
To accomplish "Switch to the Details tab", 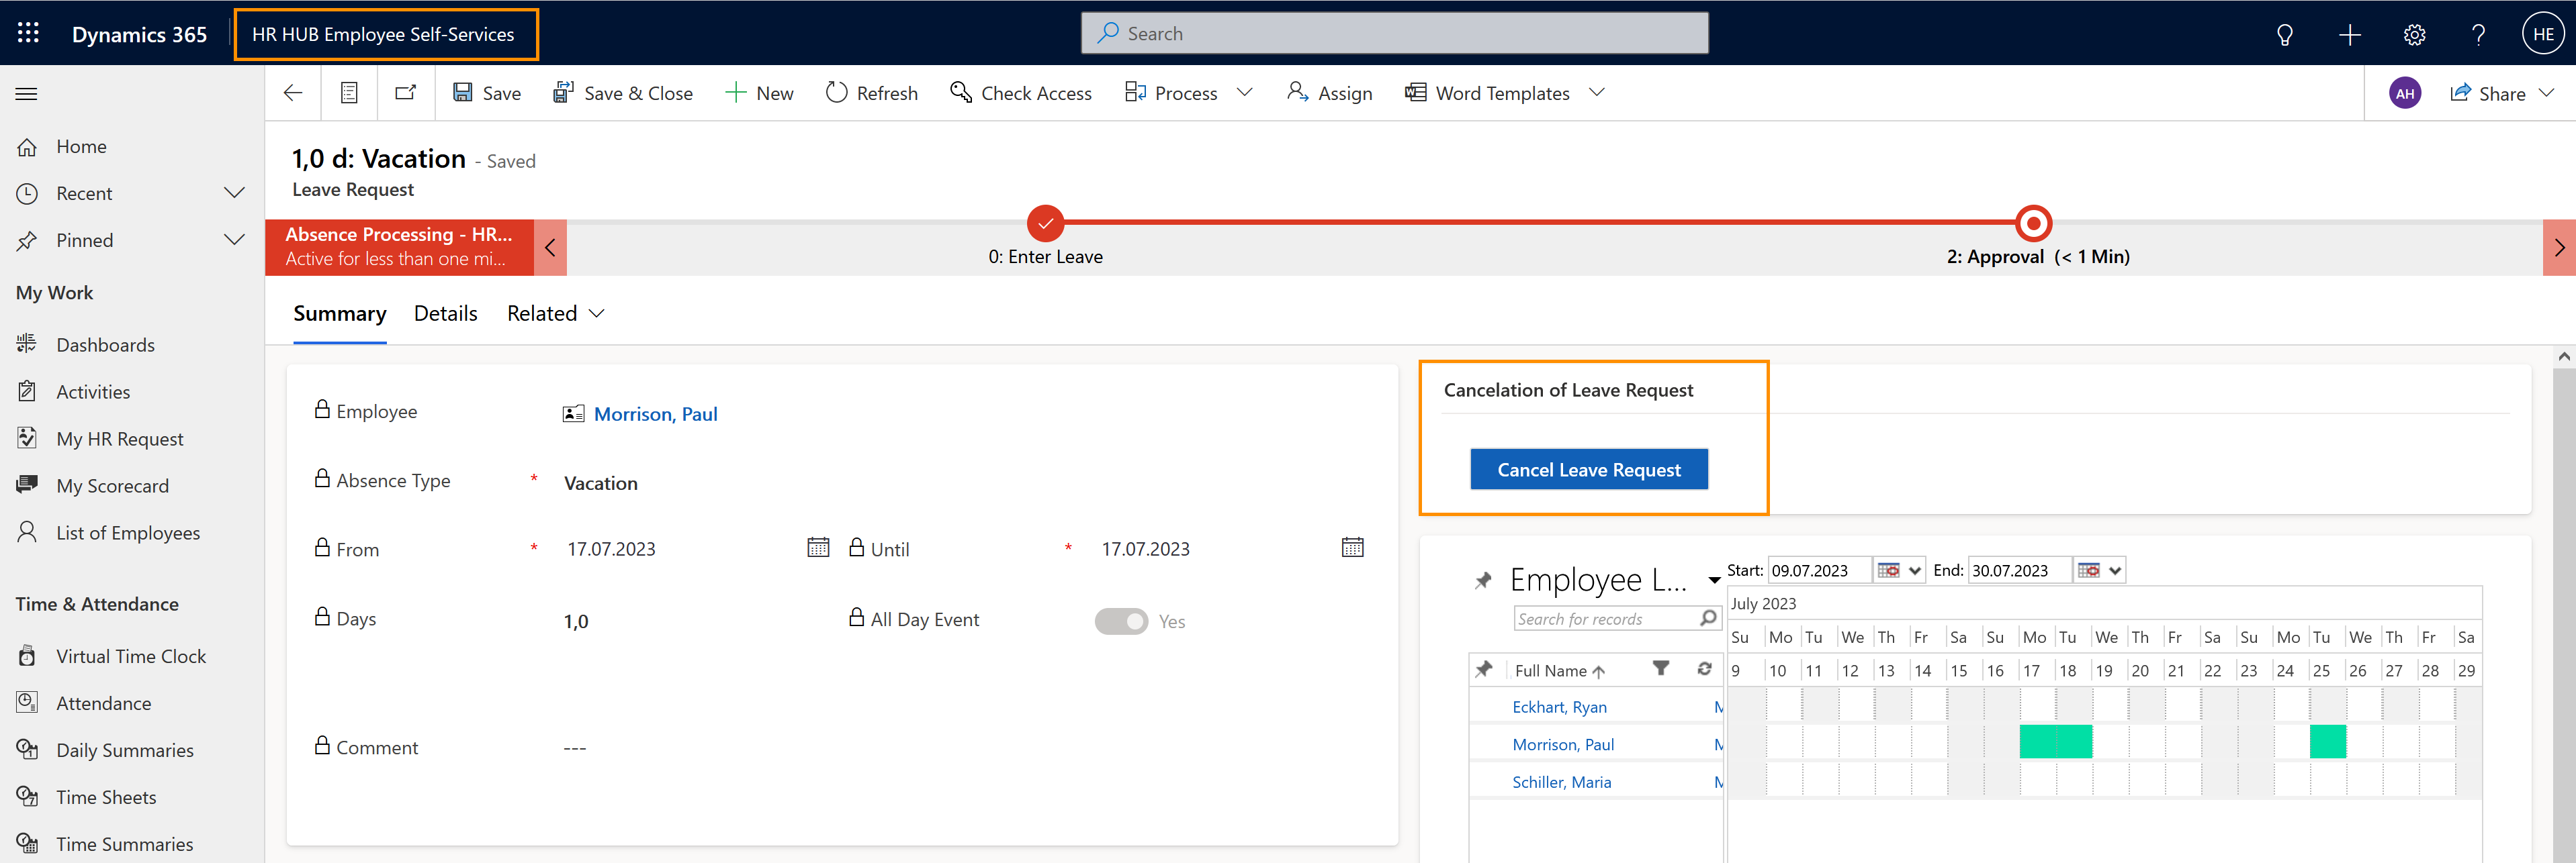I will pos(446,313).
